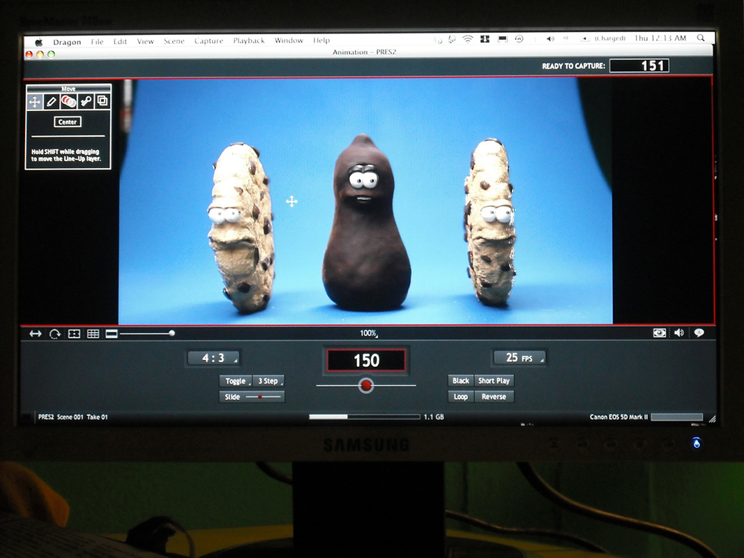This screenshot has width=744, height=558.
Task: Expand the 3 Step dropdown
Action: (x=268, y=381)
